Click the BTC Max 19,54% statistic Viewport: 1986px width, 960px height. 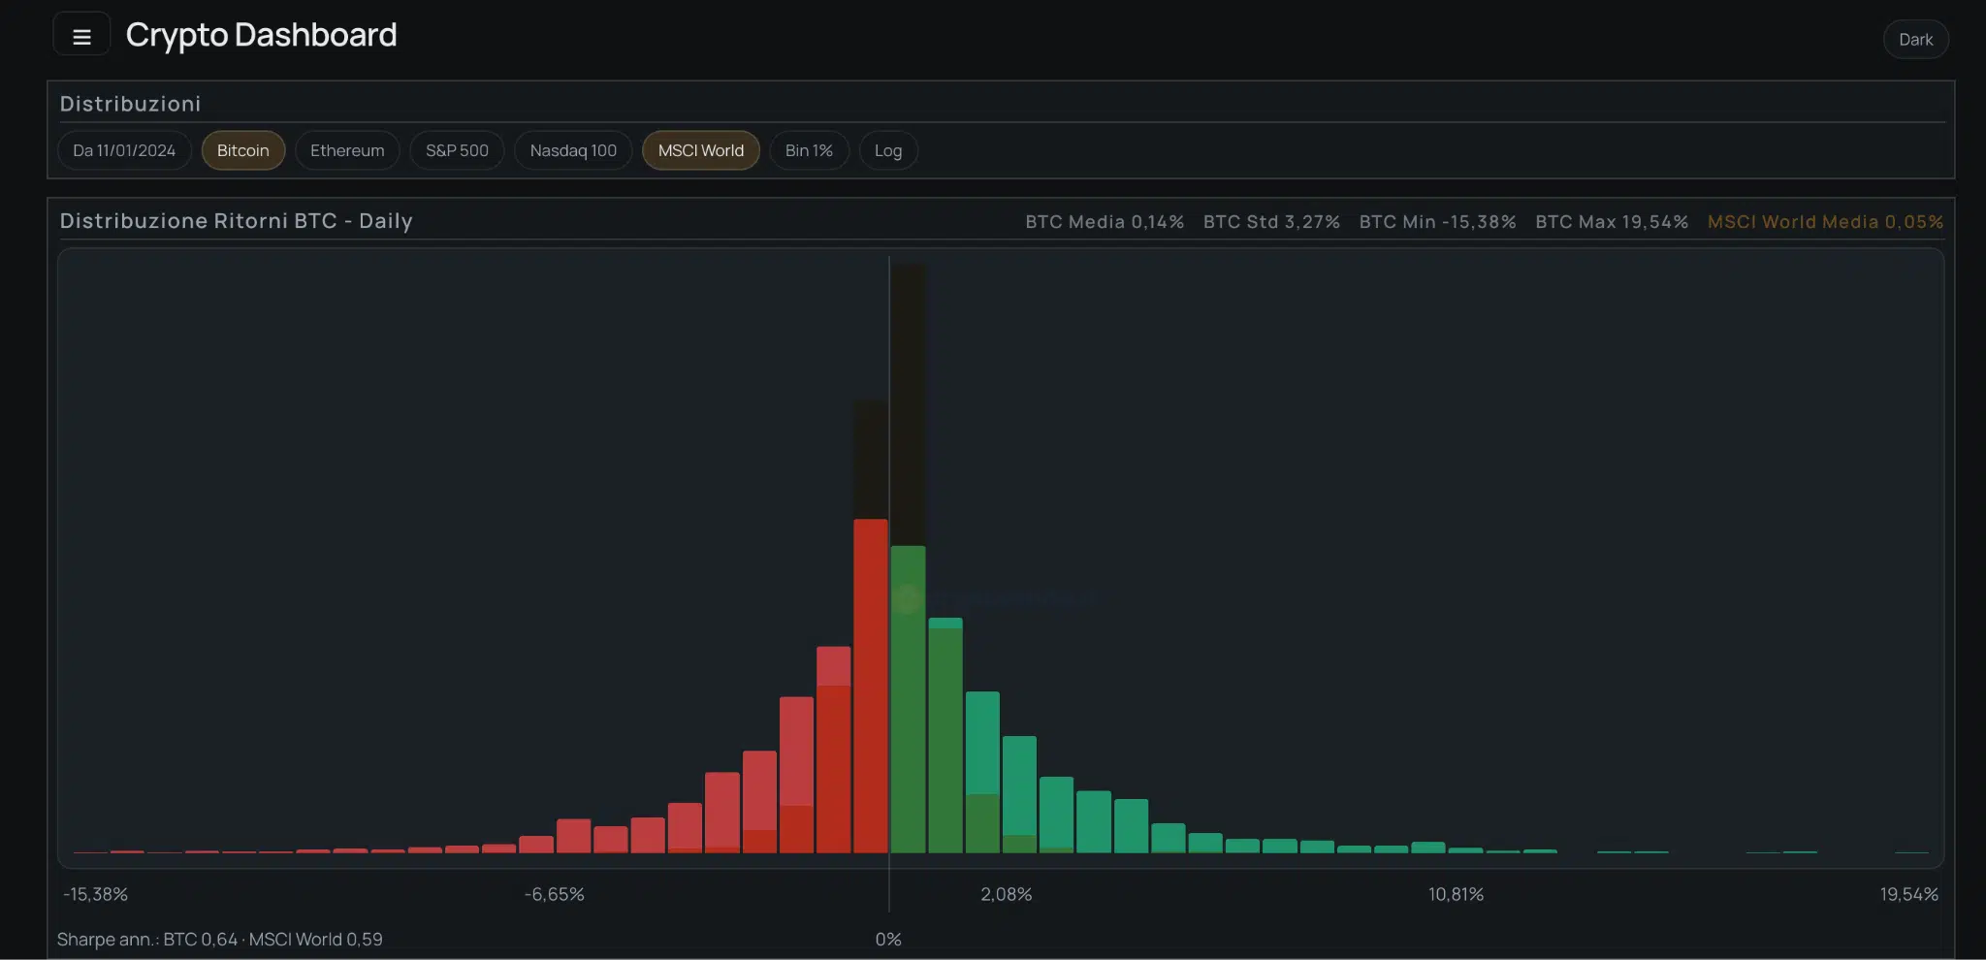pyautogui.click(x=1611, y=221)
